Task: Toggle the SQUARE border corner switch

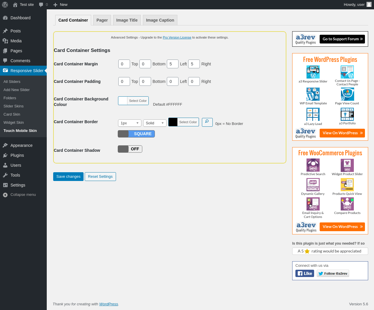Action: [136, 134]
